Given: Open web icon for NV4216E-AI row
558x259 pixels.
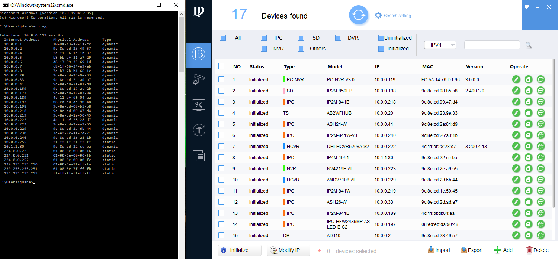Looking at the screenshot, I should 541,168.
